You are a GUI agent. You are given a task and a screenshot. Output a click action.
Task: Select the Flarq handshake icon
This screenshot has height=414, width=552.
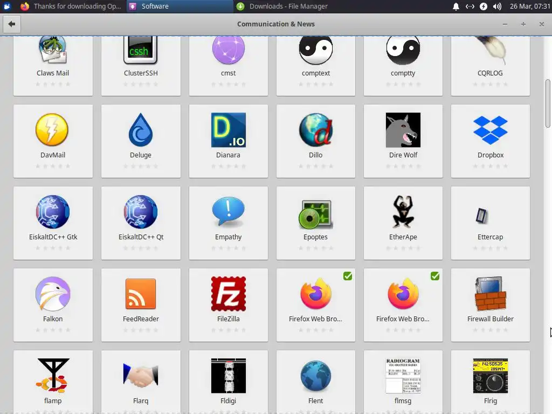[x=141, y=376]
